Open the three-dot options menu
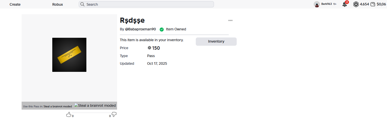The width and height of the screenshot is (387, 138). coord(230,20)
